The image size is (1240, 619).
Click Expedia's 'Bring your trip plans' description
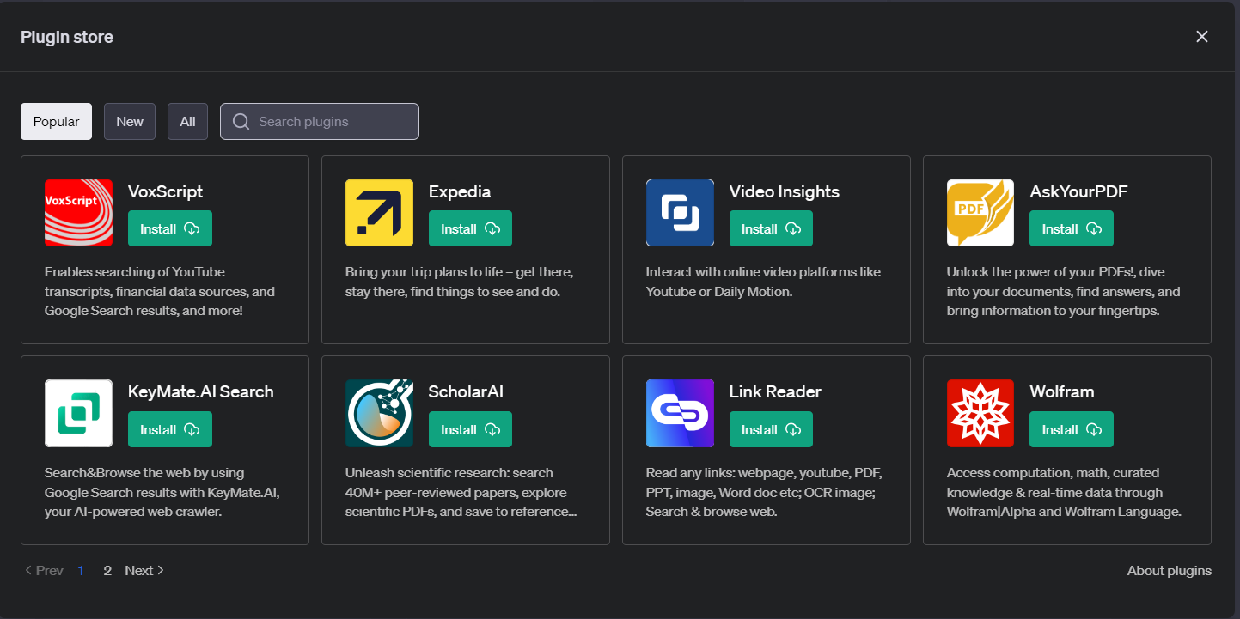pos(459,282)
